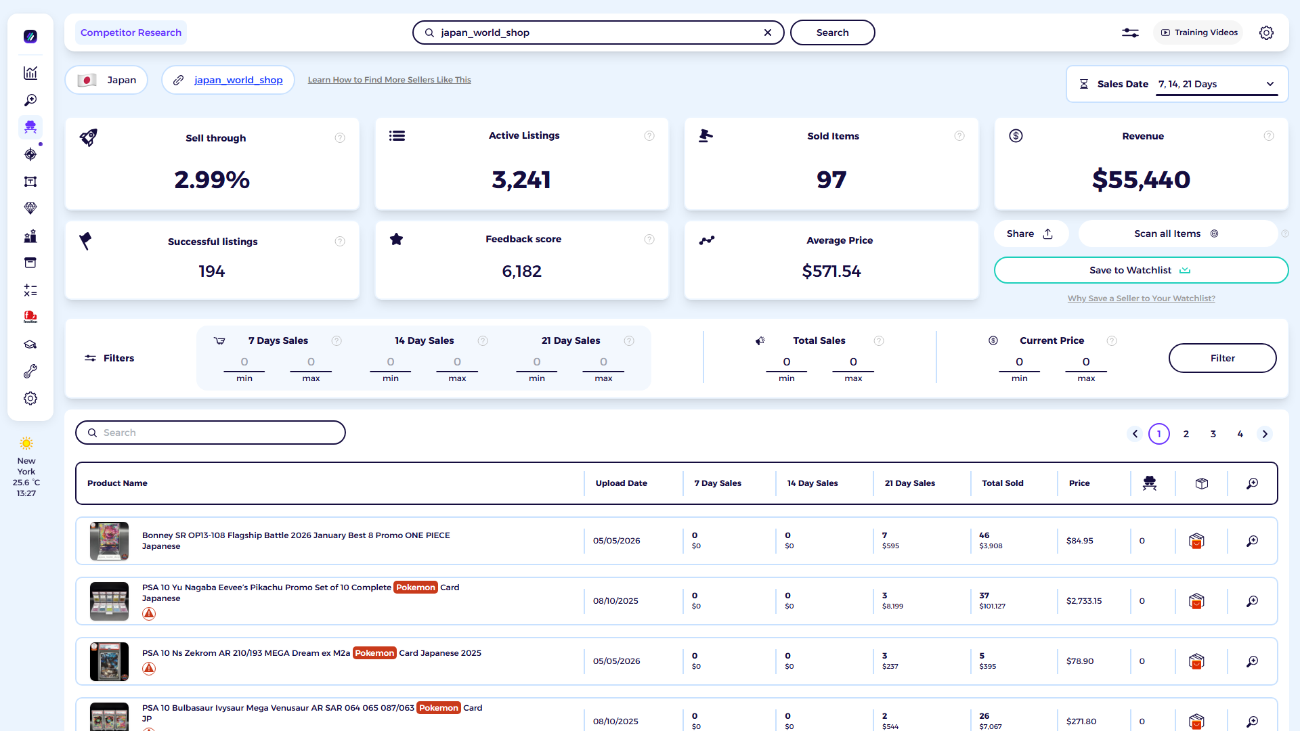
Task: Select page 3 of results
Action: point(1213,434)
